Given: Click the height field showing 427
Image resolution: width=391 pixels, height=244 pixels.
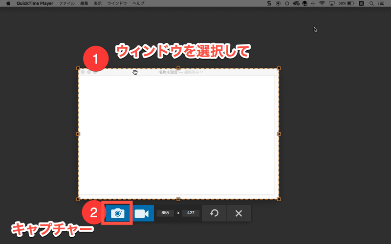Looking at the screenshot, I should tap(191, 213).
